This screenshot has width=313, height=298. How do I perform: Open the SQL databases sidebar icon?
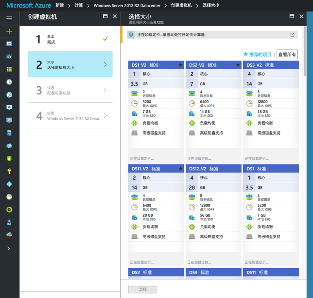click(9, 133)
